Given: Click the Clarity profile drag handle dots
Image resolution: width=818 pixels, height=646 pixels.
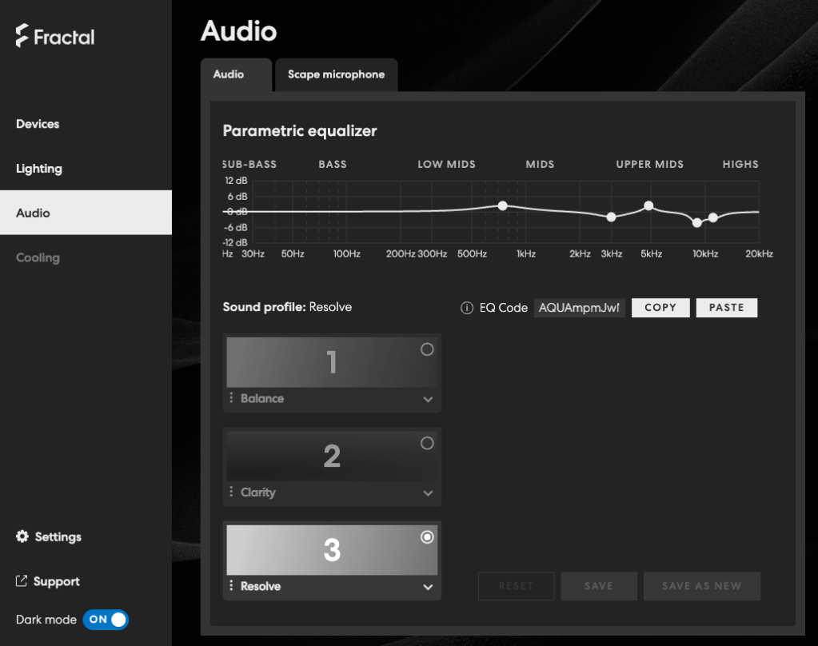Looking at the screenshot, I should [232, 492].
